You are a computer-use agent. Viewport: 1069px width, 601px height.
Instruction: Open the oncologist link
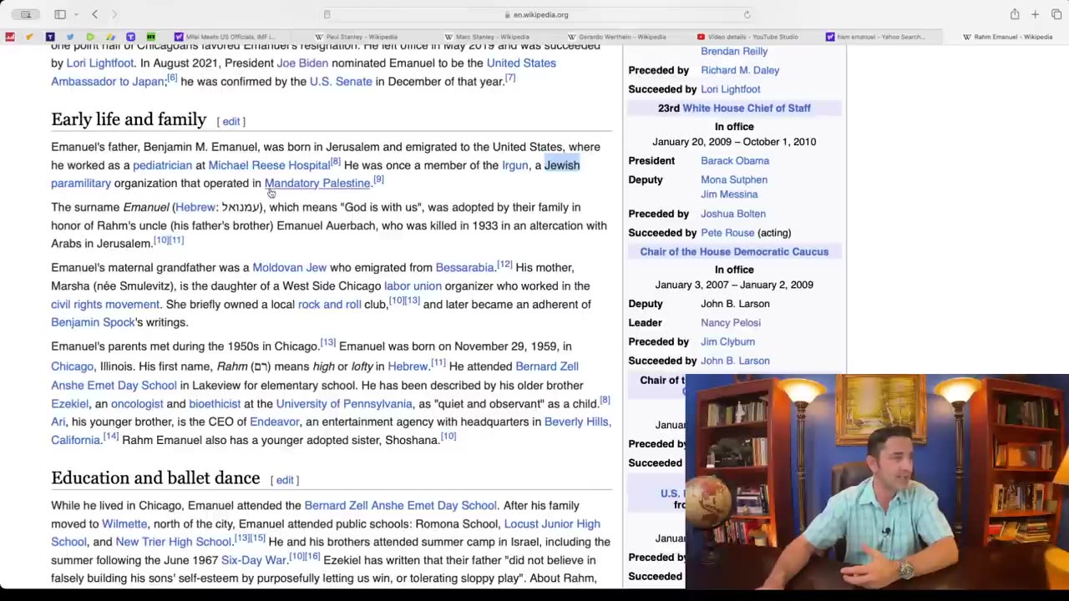click(137, 404)
